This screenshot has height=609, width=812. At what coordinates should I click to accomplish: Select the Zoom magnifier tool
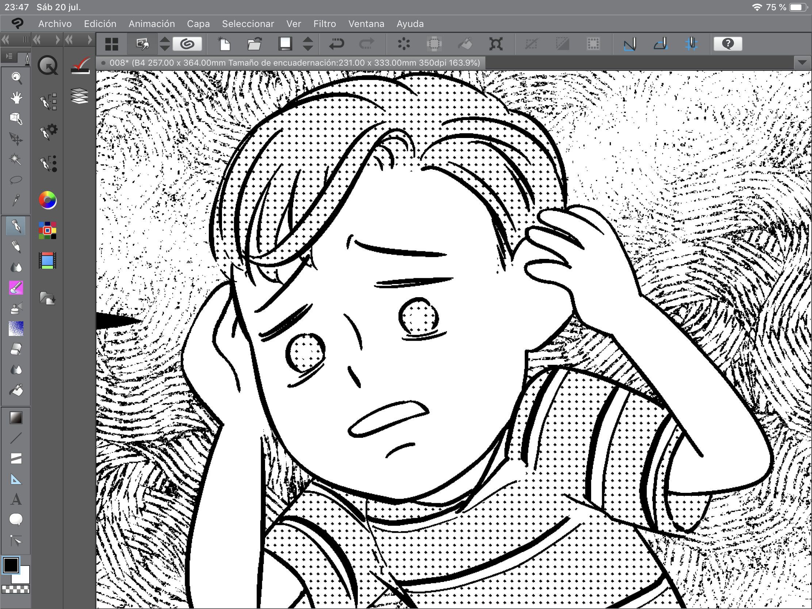[x=16, y=77]
